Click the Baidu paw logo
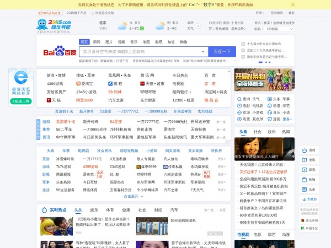 point(60,51)
